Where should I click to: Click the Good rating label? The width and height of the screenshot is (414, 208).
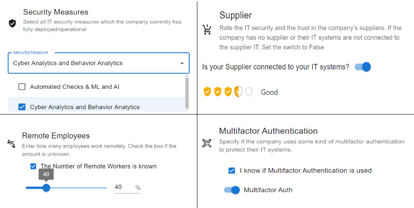(x=269, y=92)
